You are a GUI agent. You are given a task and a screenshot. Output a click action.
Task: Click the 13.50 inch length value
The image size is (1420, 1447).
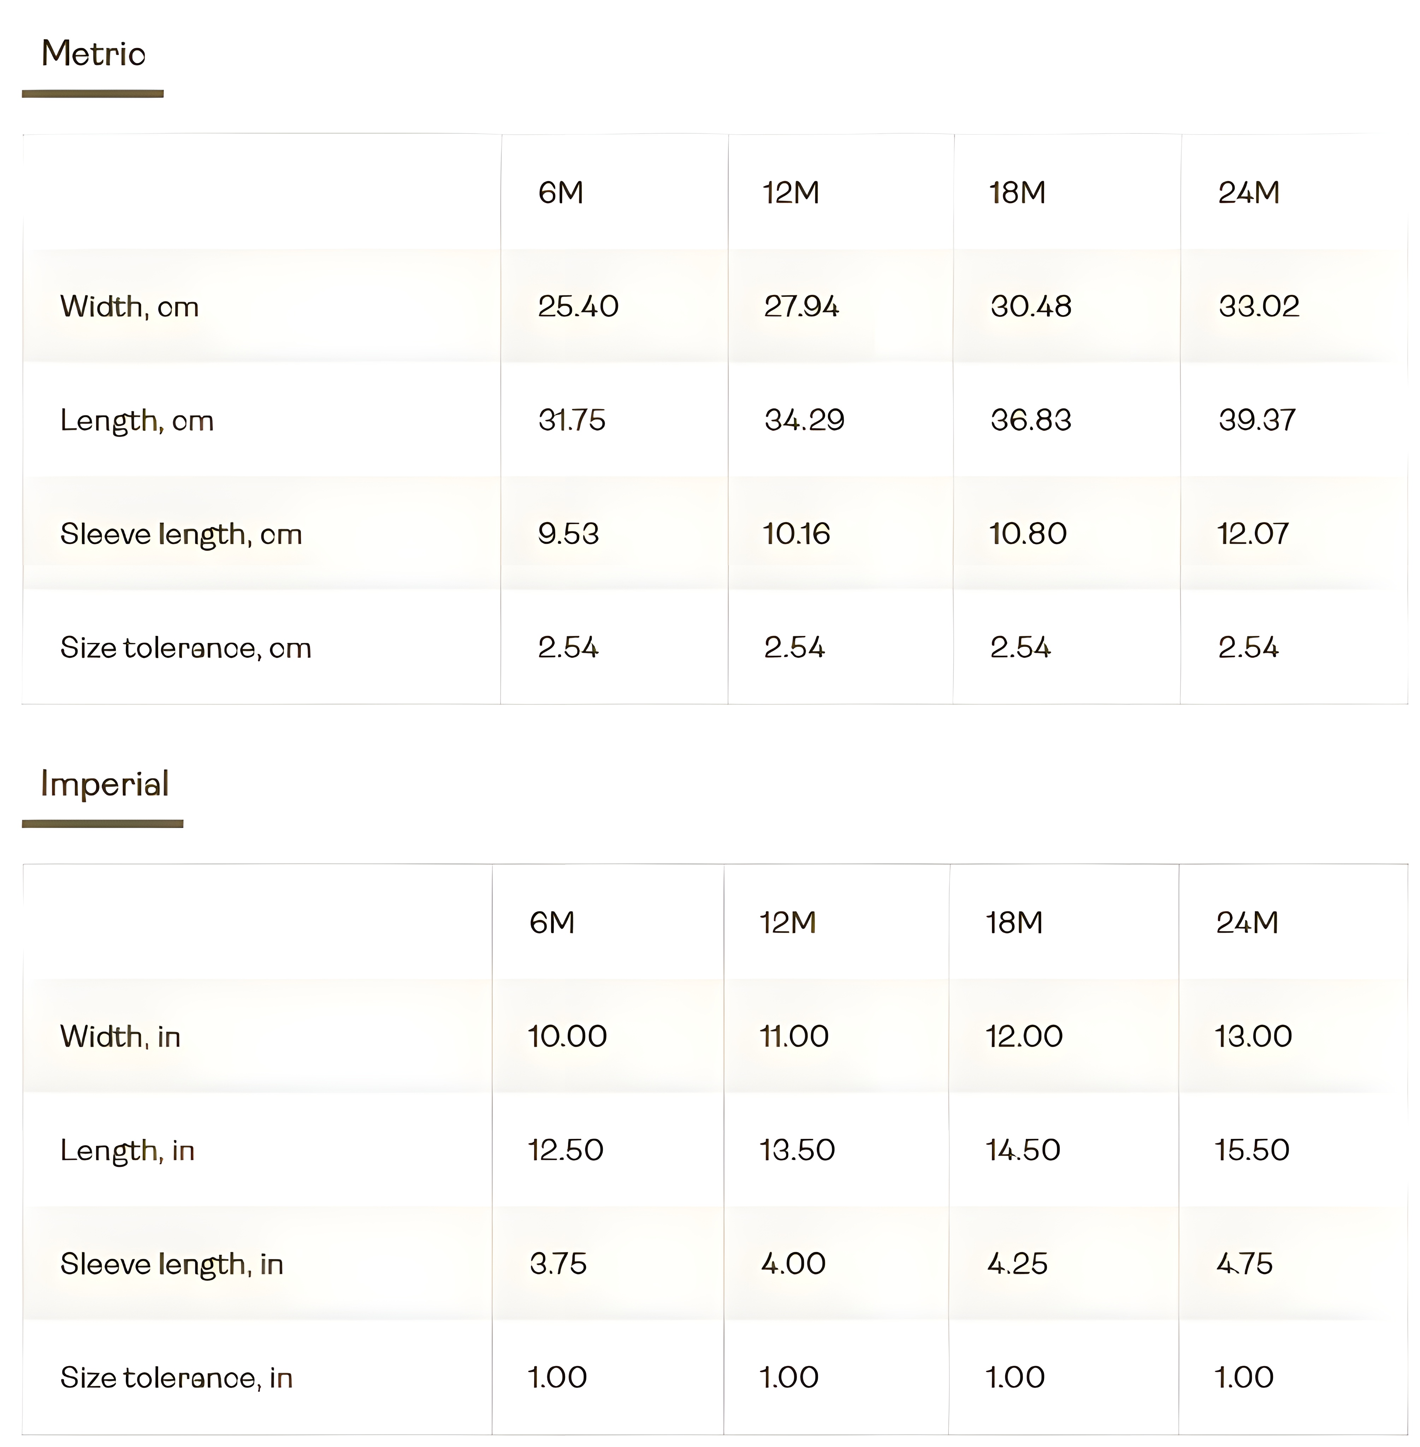tap(797, 1150)
